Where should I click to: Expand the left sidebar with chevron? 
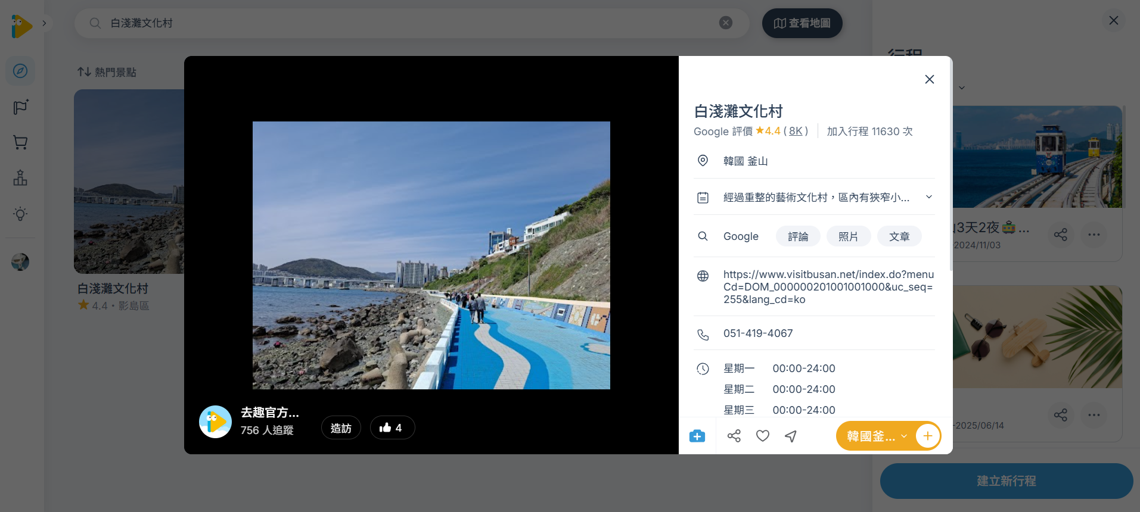45,23
